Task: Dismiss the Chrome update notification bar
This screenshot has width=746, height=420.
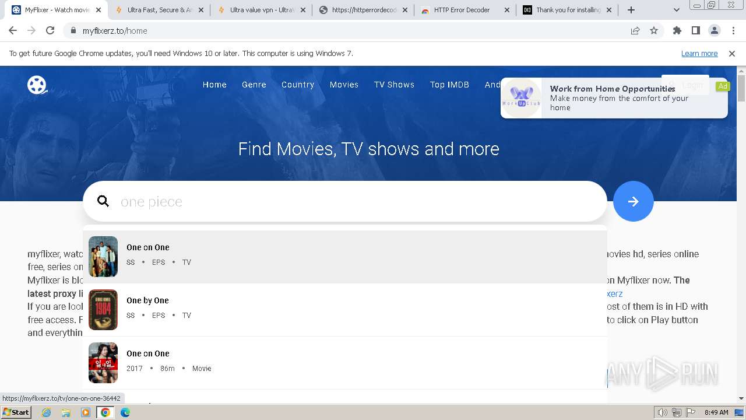Action: click(x=732, y=54)
